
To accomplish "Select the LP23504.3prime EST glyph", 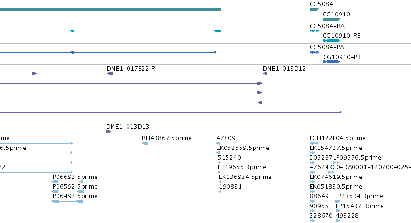I will (338, 201).
